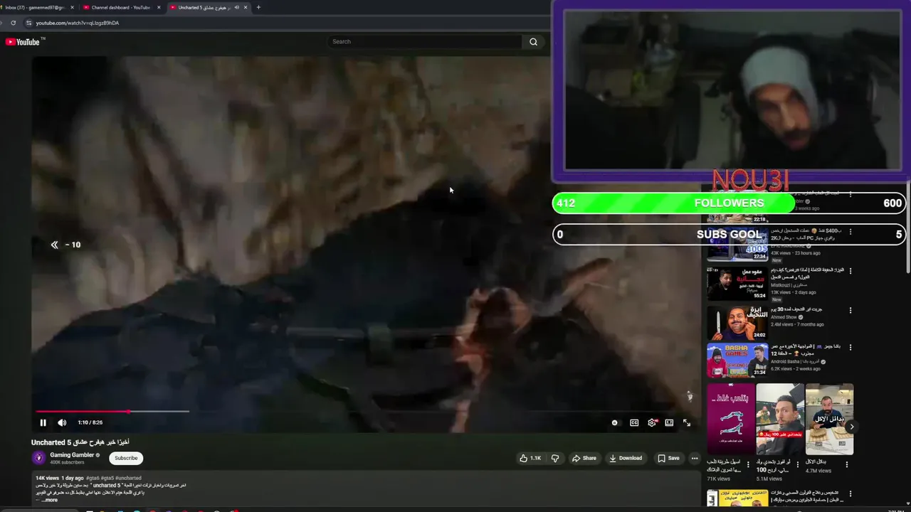Open the Gaming Gambler channel name link
911x512 pixels.
[72, 455]
